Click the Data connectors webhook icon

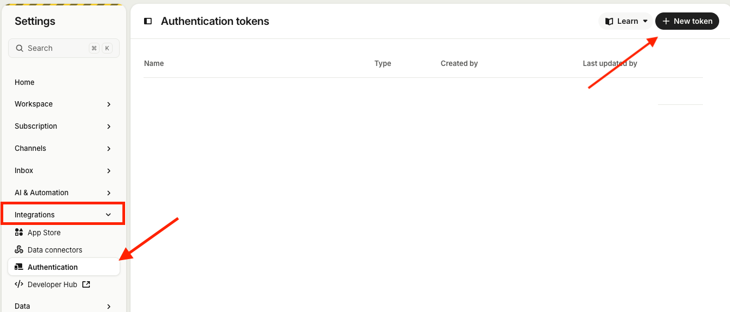[x=19, y=250]
